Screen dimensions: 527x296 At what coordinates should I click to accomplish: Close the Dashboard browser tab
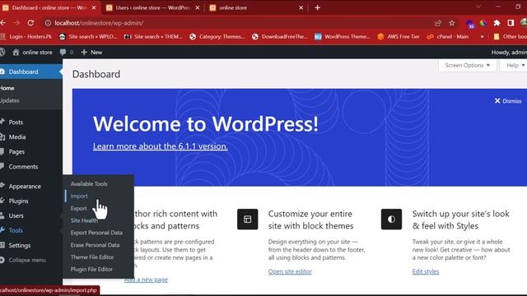click(x=94, y=7)
